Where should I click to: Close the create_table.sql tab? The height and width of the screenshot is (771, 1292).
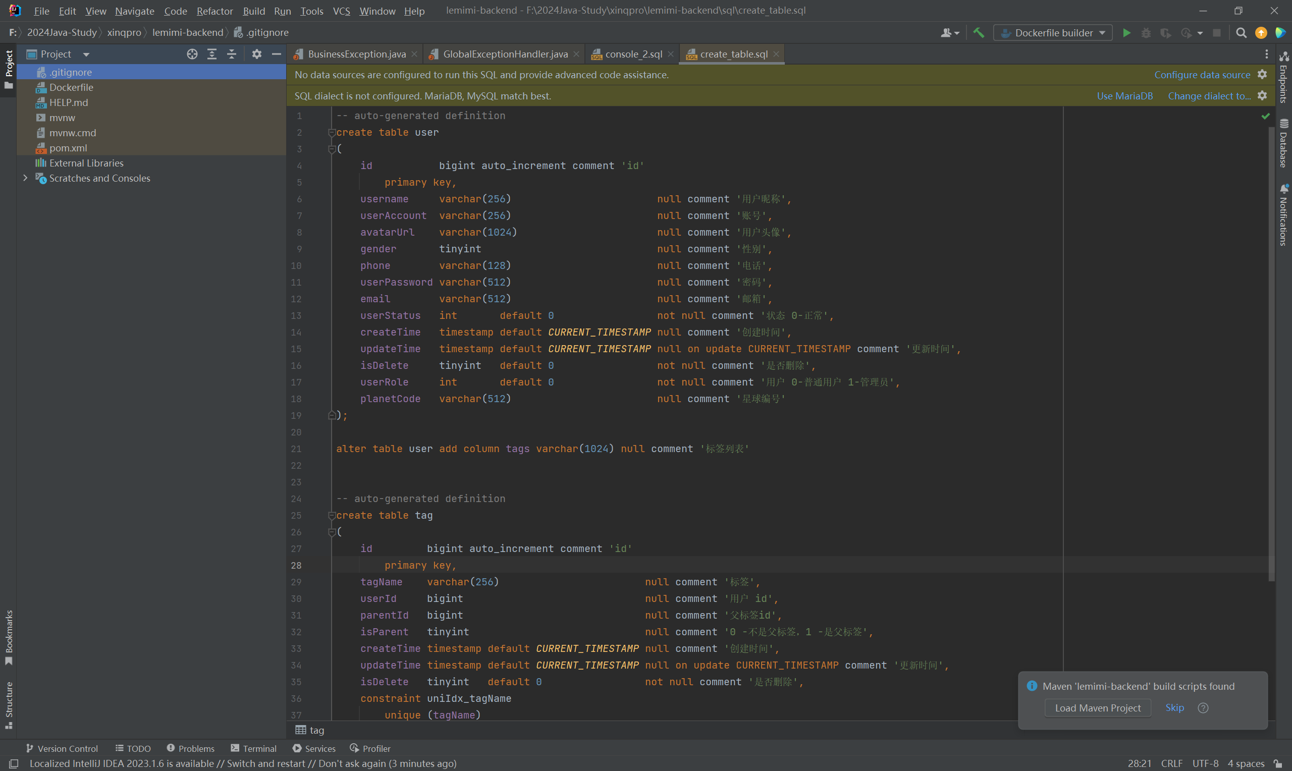(776, 54)
